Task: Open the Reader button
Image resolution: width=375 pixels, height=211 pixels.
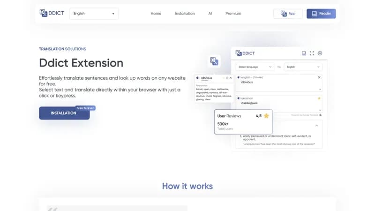Action: pos(321,14)
